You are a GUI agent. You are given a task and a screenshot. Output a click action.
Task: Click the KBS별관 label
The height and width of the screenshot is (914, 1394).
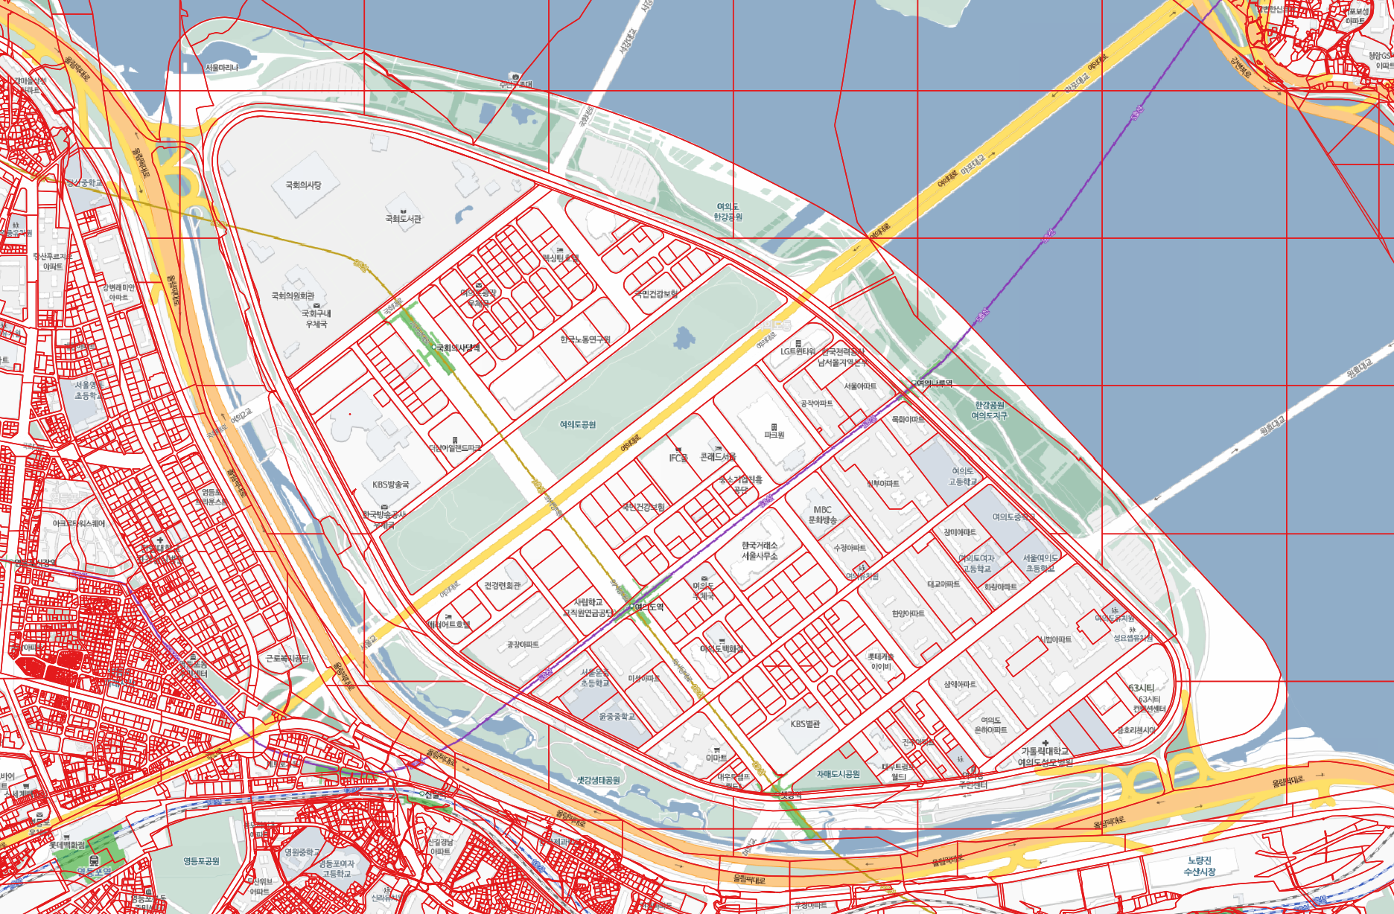pos(805,723)
